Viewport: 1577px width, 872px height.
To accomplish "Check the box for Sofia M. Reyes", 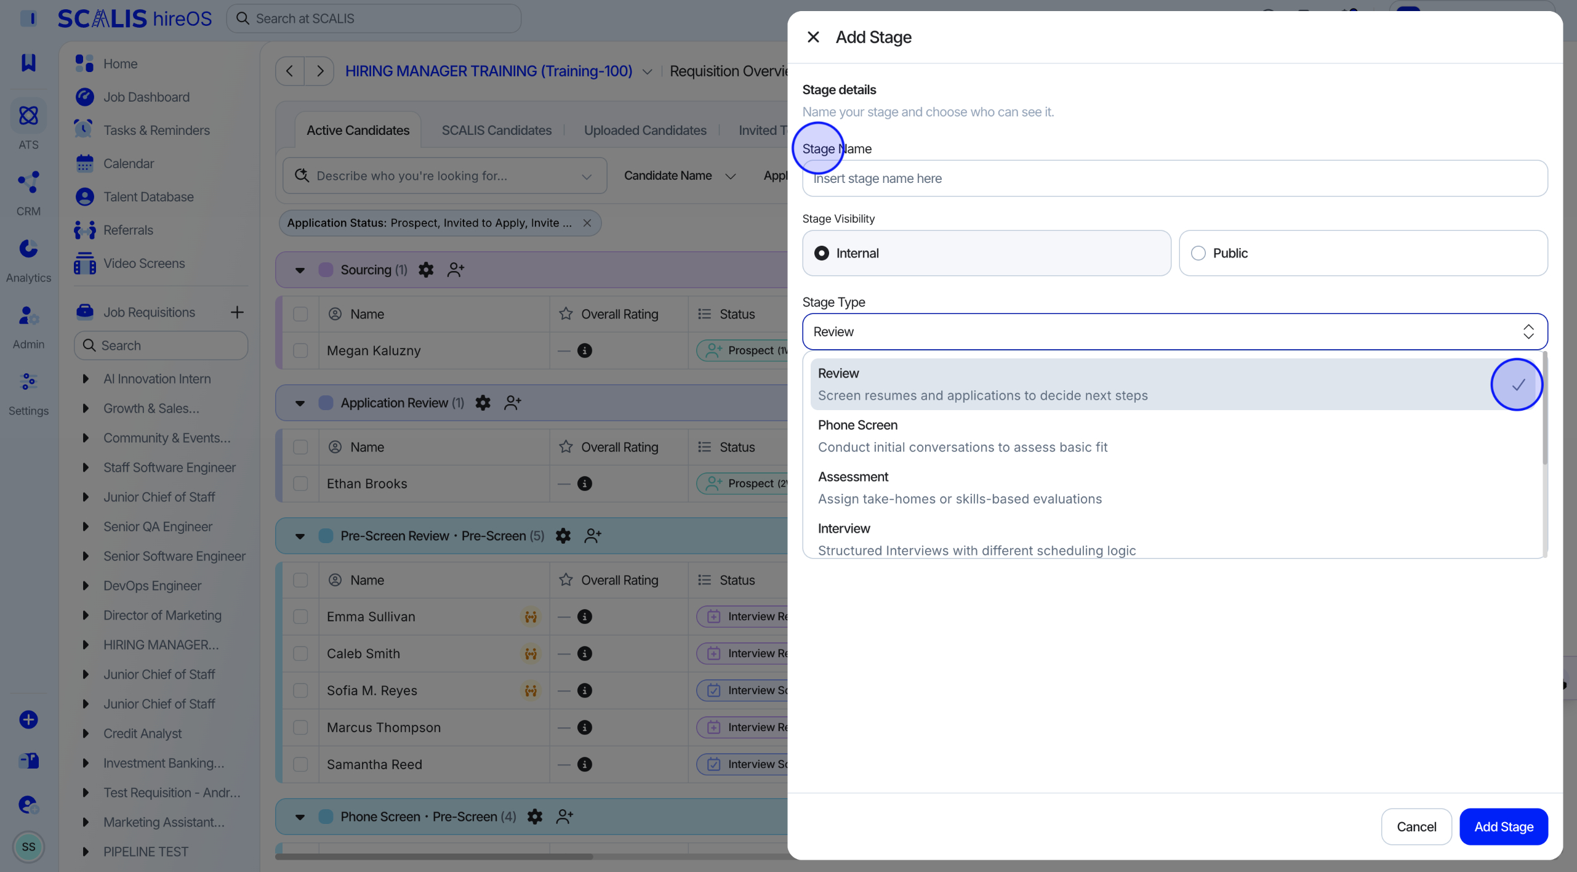I will [x=300, y=690].
